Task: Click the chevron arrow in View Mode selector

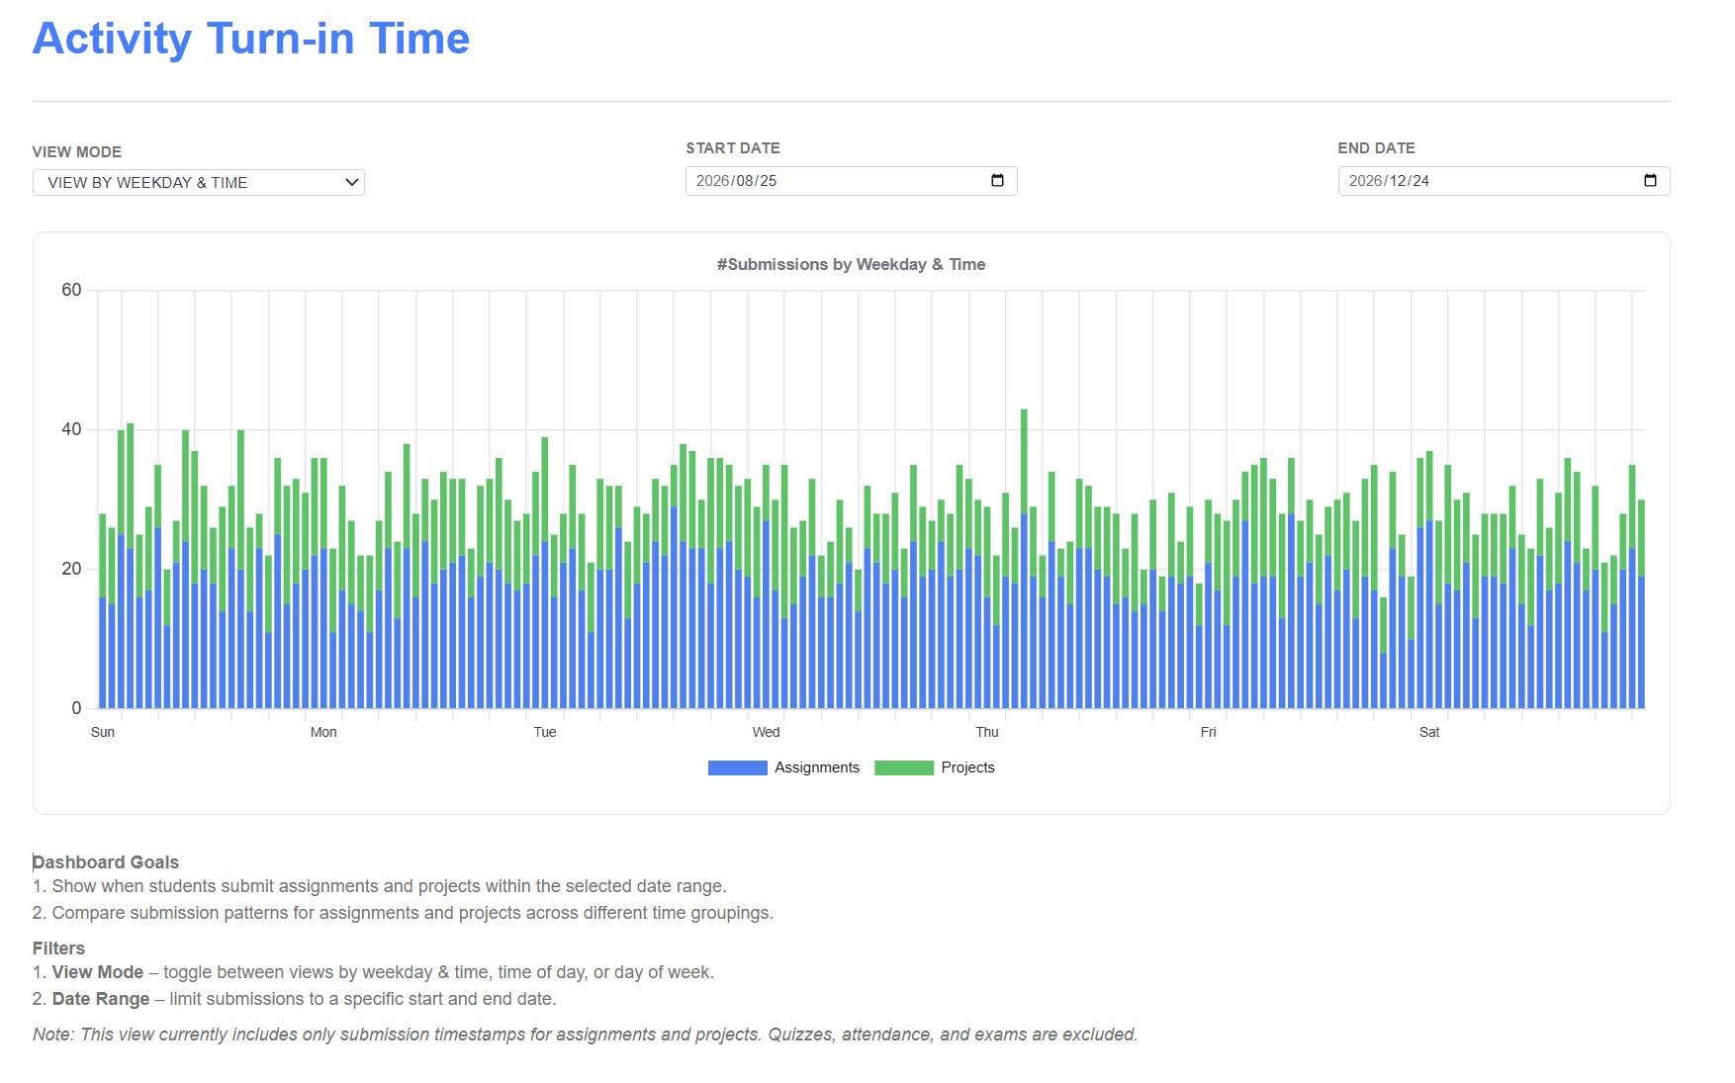Action: pos(351,183)
